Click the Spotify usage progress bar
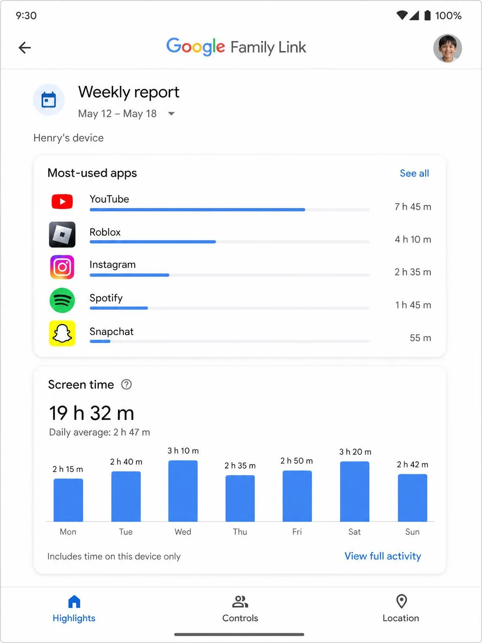This screenshot has height=643, width=482. (x=230, y=308)
